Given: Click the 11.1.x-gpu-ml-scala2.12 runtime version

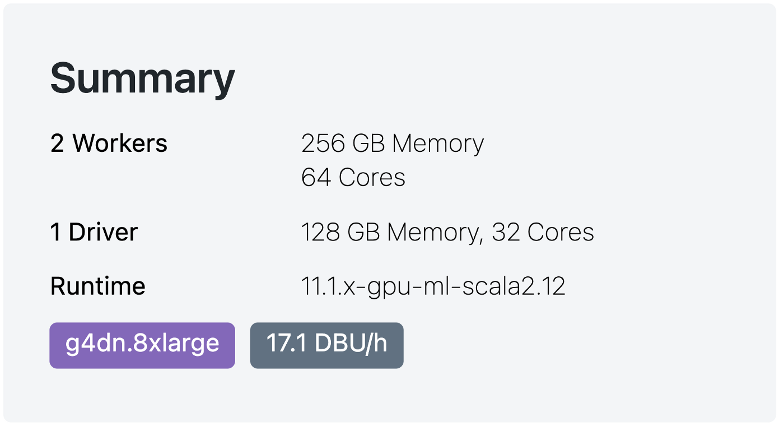Looking at the screenshot, I should (433, 286).
